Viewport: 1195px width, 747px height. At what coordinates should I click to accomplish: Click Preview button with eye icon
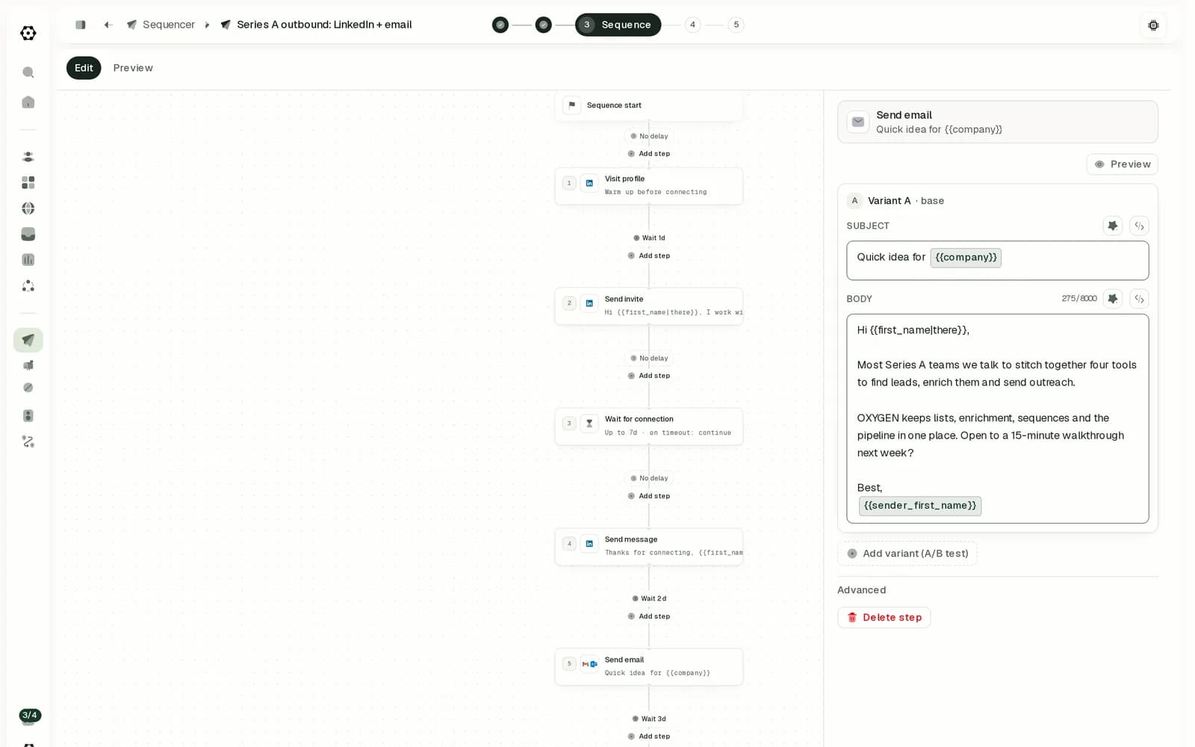coord(1122,164)
